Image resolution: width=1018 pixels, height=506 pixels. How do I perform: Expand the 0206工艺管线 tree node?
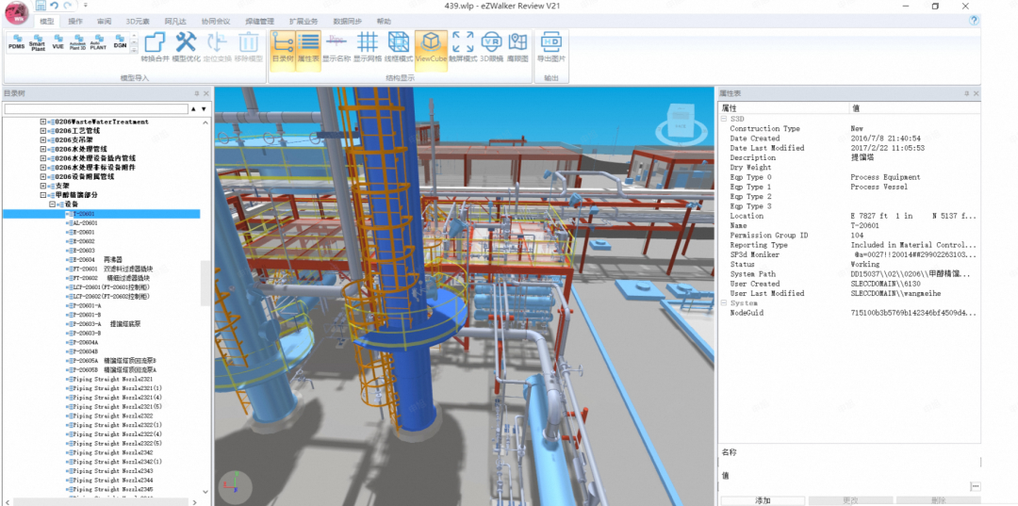42,131
